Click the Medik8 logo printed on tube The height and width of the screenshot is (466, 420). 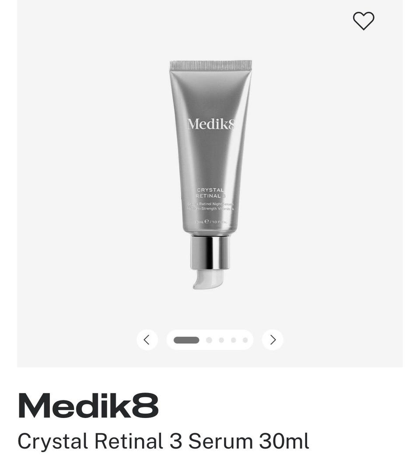click(x=211, y=124)
